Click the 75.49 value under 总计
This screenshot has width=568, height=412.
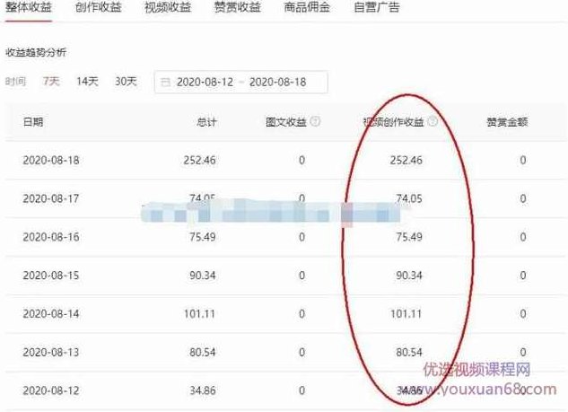[x=203, y=237]
